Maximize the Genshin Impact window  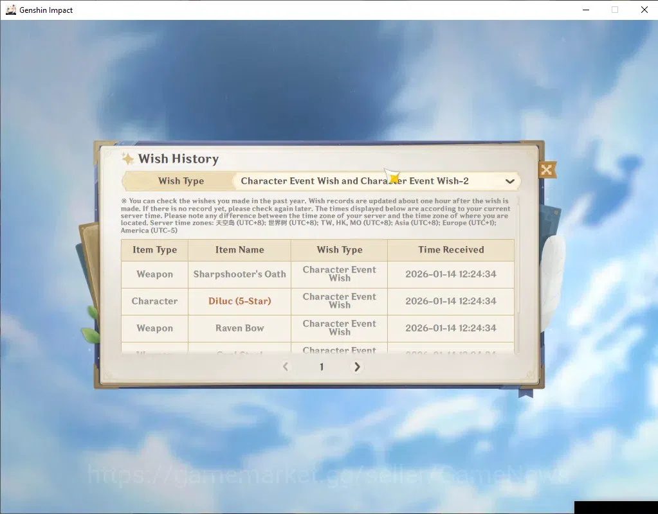615,10
